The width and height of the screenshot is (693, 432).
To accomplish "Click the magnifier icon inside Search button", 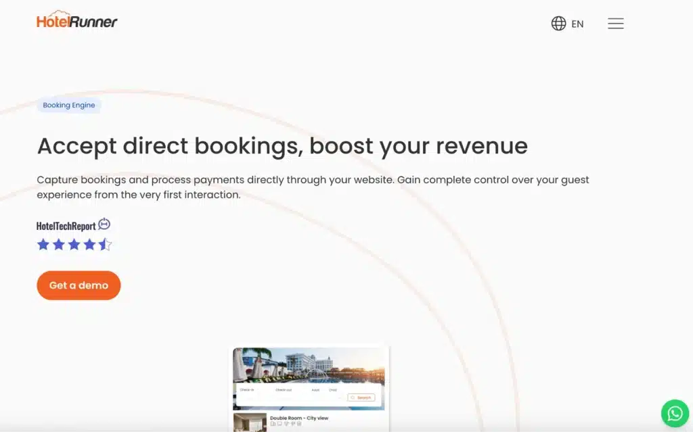I will (x=353, y=397).
